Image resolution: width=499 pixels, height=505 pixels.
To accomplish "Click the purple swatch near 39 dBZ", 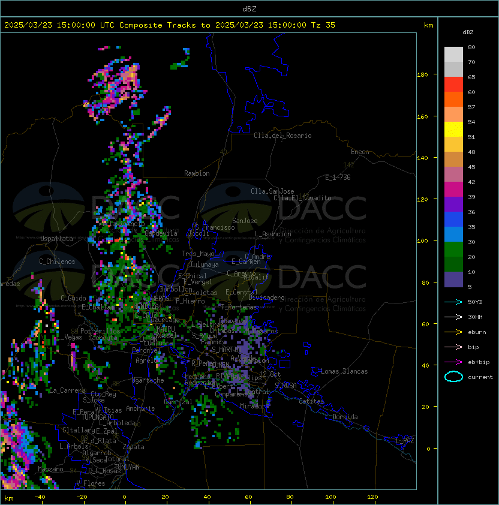I will coord(453,204).
